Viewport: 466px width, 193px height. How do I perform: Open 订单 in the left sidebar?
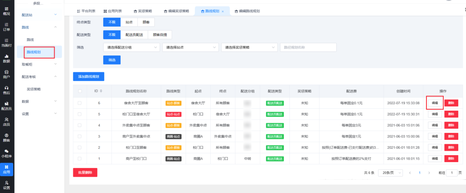coord(6,26)
